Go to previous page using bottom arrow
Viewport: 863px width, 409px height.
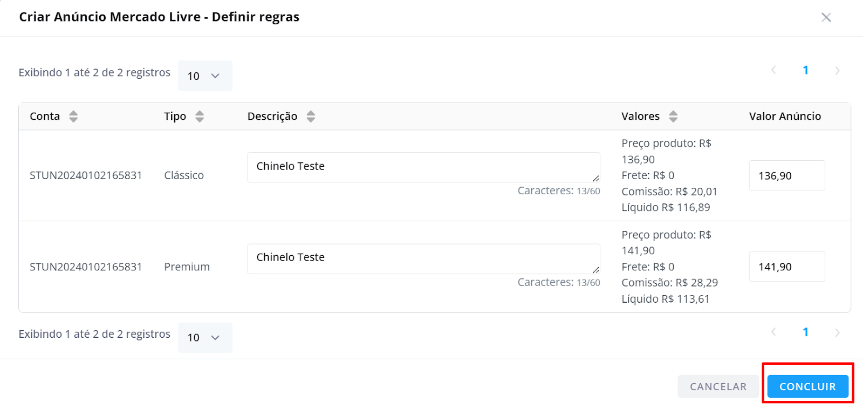pos(773,332)
